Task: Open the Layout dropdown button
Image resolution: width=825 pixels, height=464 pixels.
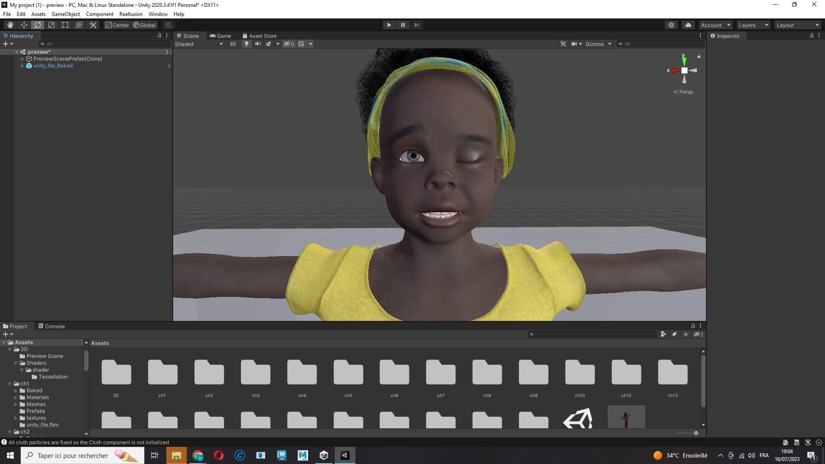Action: pyautogui.click(x=797, y=25)
